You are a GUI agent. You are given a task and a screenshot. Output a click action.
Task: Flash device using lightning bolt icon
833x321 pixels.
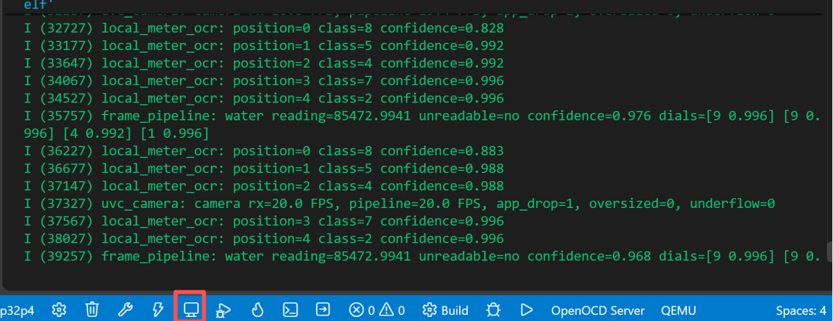coord(158,310)
